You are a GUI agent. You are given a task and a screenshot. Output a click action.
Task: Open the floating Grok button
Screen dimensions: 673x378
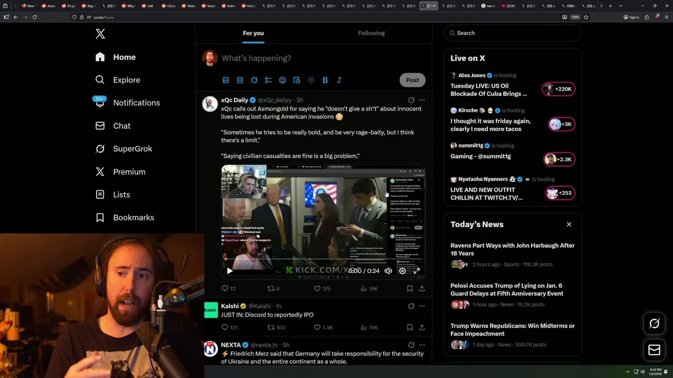[654, 323]
